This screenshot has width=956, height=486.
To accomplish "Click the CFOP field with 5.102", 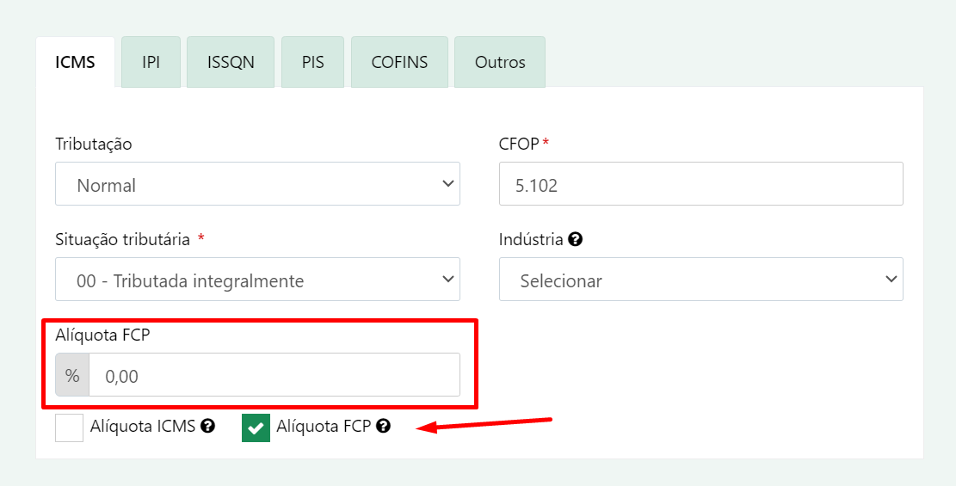I will pyautogui.click(x=701, y=183).
